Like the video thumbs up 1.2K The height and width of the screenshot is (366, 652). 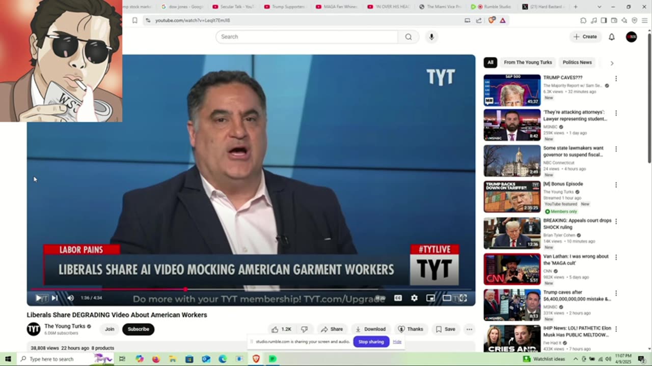click(x=282, y=329)
